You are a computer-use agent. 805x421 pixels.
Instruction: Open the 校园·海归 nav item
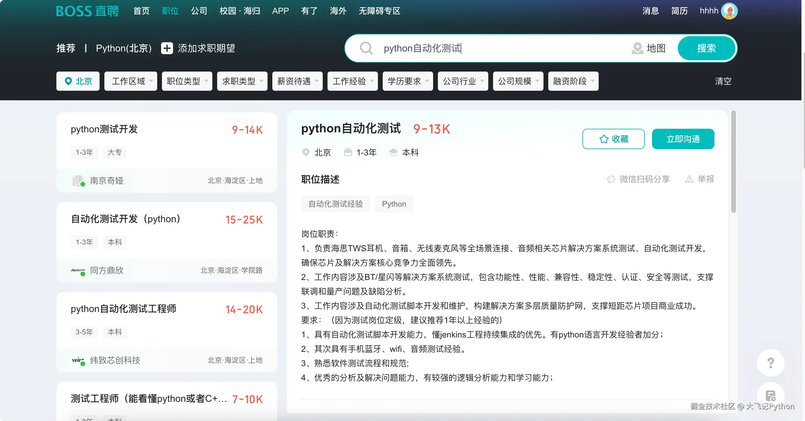pos(240,11)
